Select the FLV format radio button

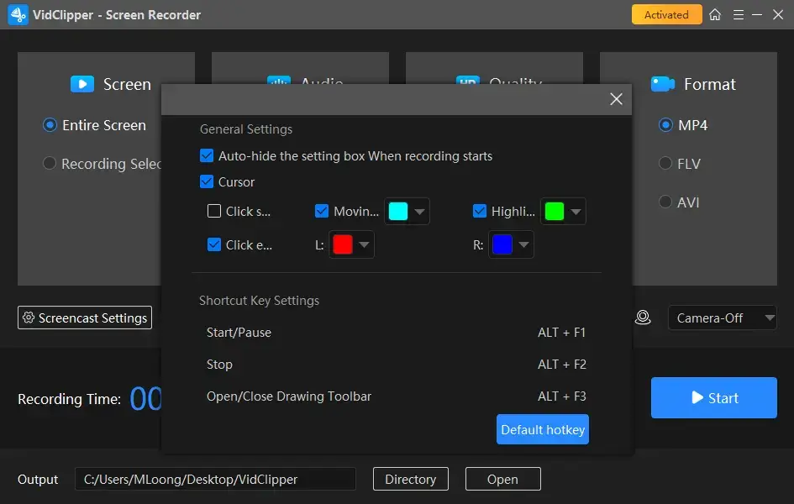(x=665, y=164)
